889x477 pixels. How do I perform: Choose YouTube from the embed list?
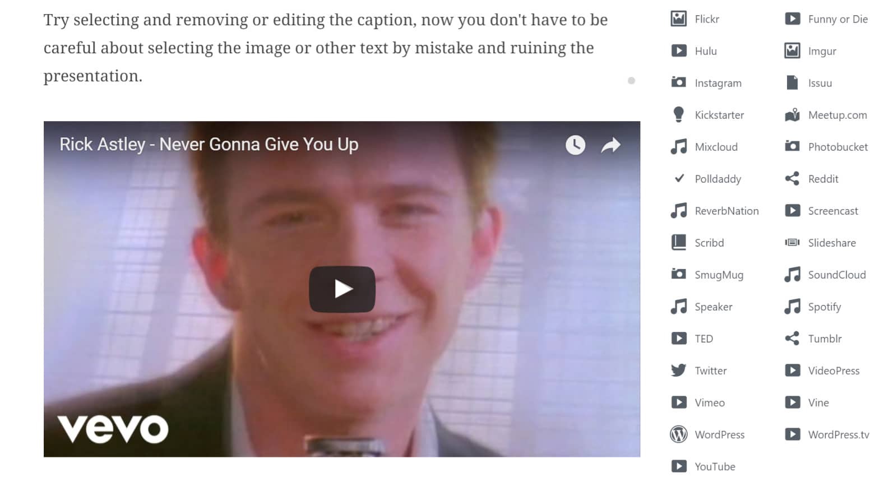704,466
